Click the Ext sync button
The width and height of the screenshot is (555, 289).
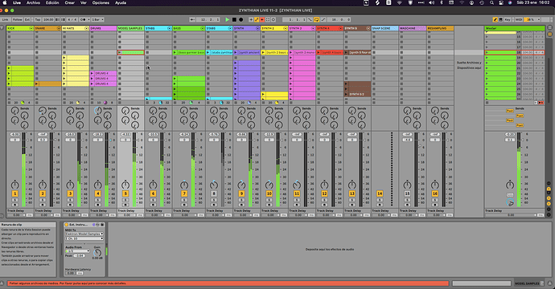tap(27, 20)
